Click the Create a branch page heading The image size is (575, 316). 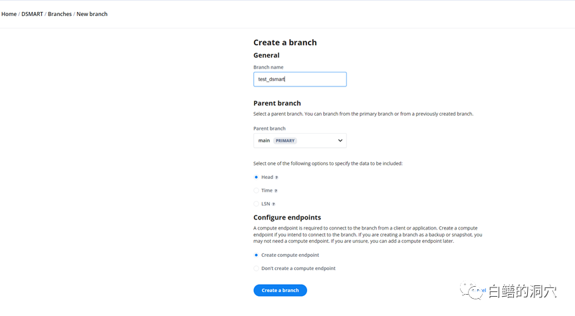(285, 43)
